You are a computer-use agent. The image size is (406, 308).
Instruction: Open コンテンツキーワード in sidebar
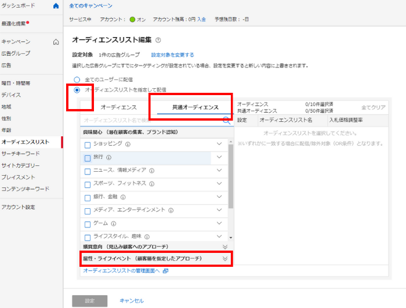[26, 189]
